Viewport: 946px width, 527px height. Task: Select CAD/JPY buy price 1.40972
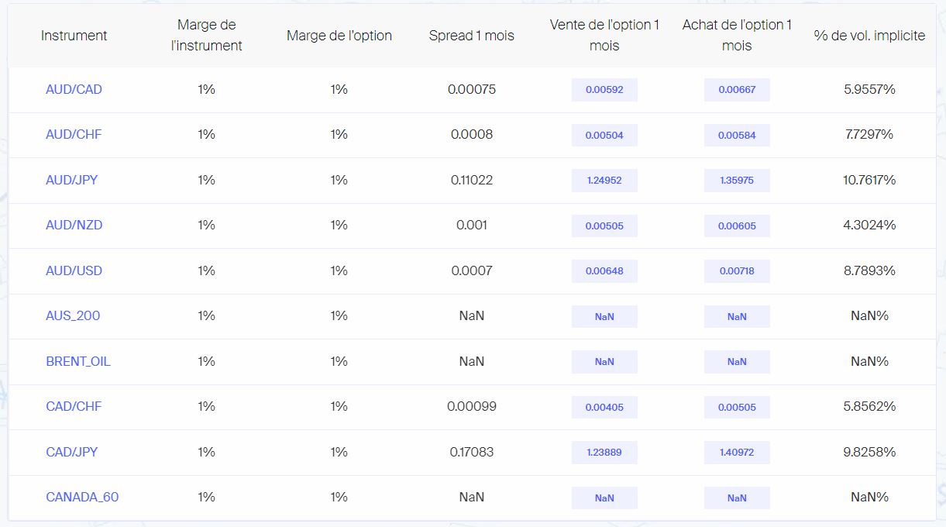pos(737,453)
